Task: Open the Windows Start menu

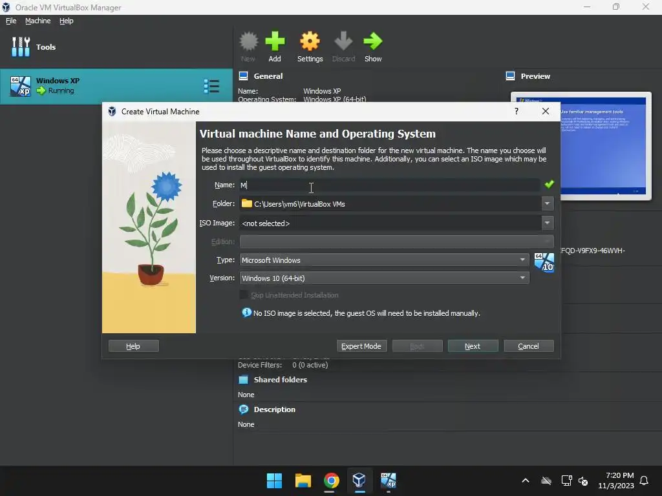Action: pyautogui.click(x=274, y=480)
